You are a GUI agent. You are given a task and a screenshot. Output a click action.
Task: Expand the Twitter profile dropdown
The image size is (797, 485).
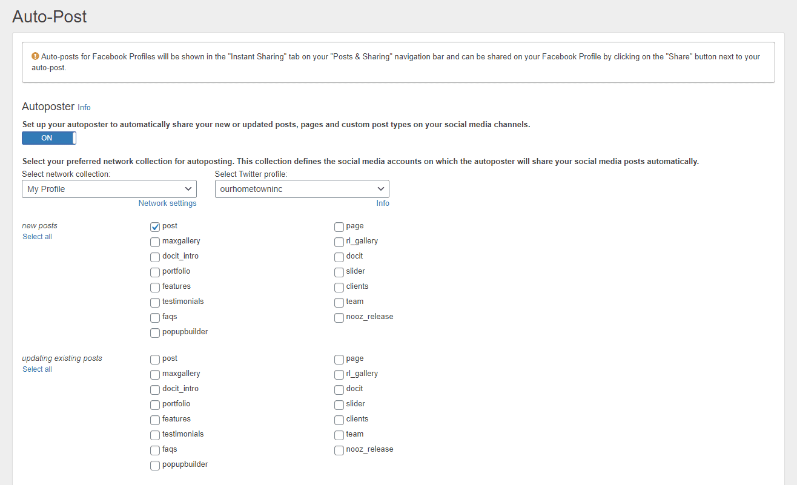[302, 189]
